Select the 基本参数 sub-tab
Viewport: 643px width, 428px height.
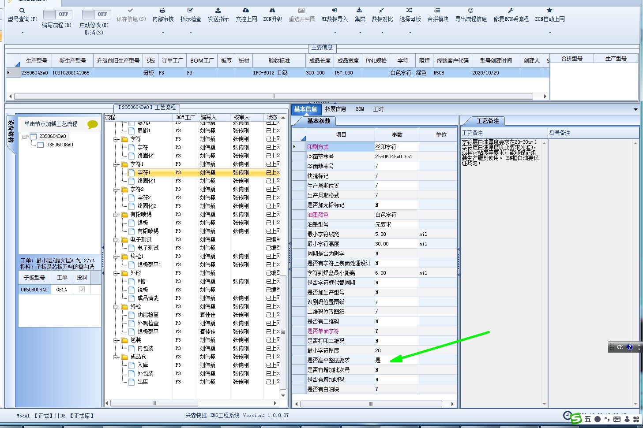pos(319,121)
